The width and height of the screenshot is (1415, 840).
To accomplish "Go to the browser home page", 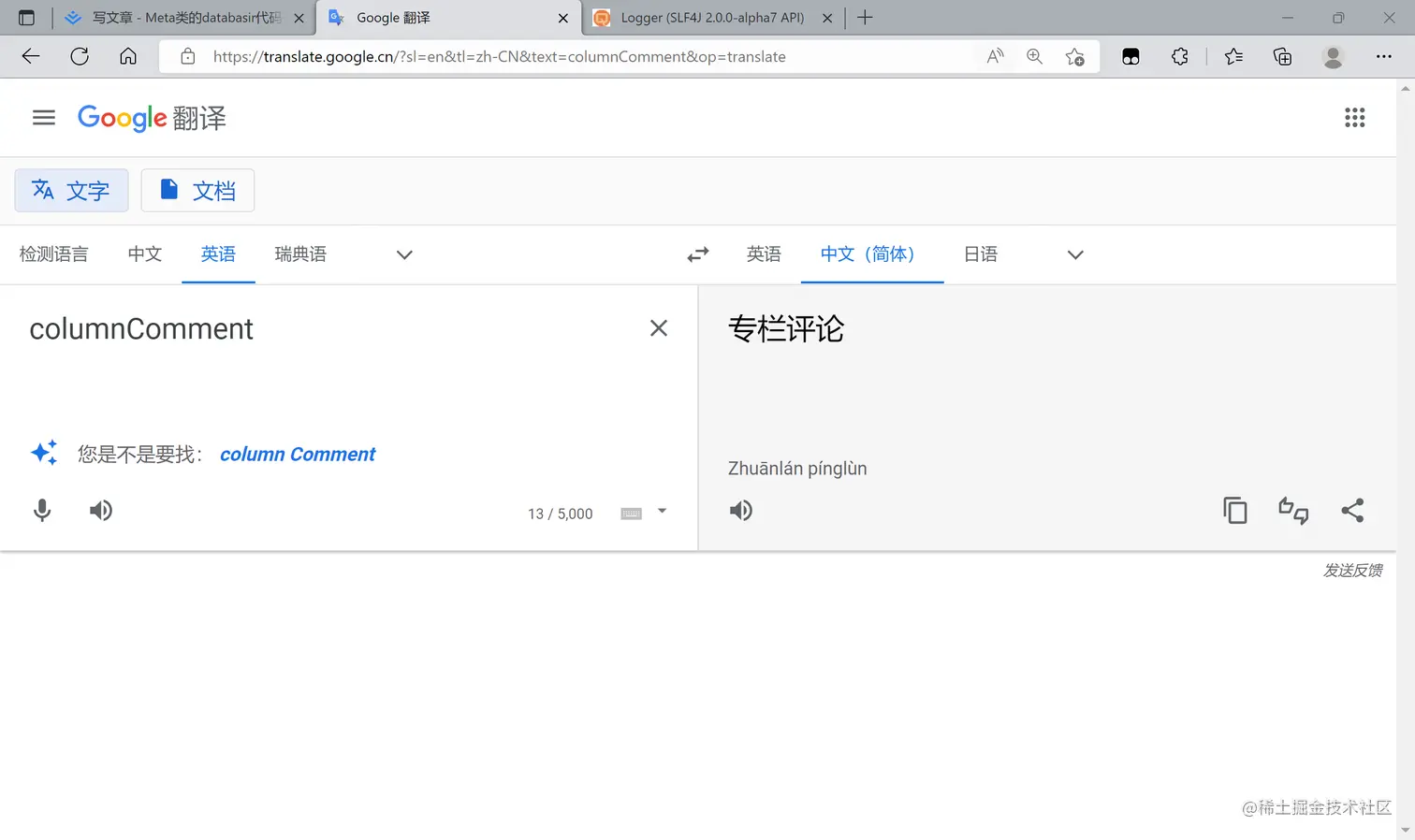I will [x=128, y=57].
